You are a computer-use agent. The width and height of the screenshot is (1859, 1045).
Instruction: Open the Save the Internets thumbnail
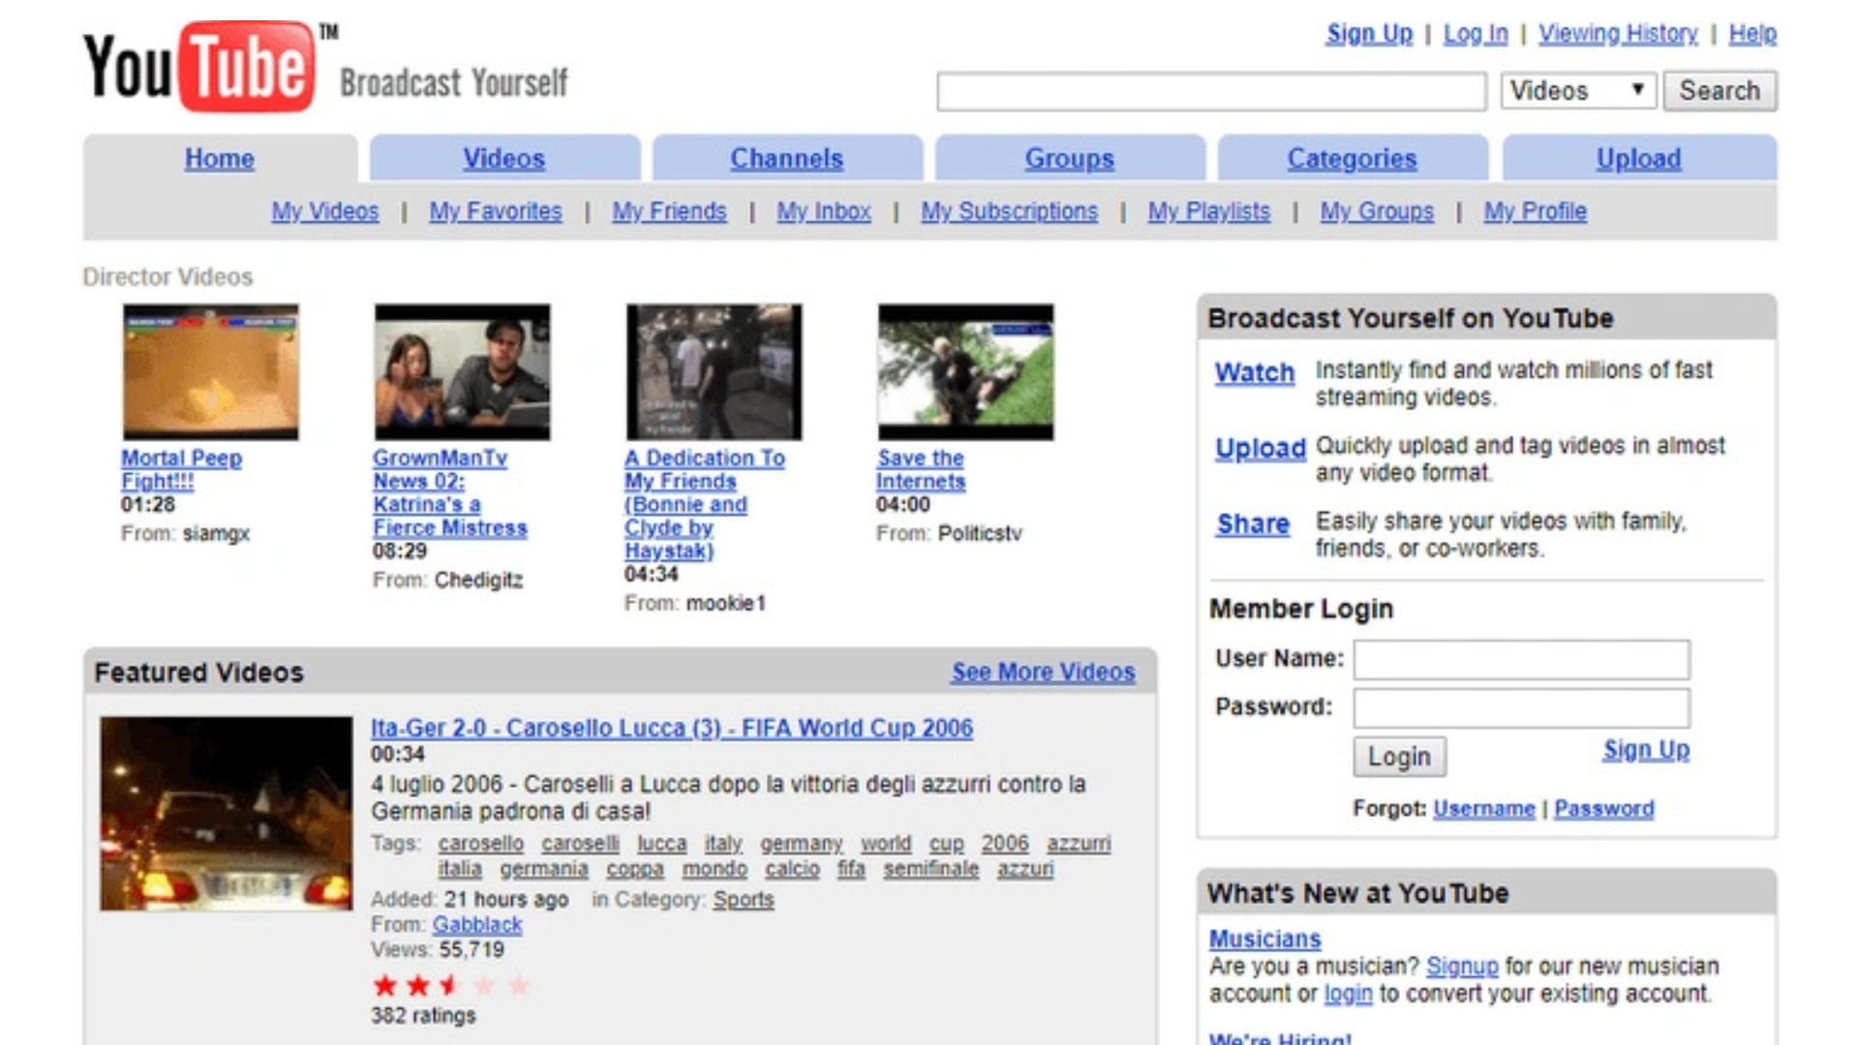(965, 373)
